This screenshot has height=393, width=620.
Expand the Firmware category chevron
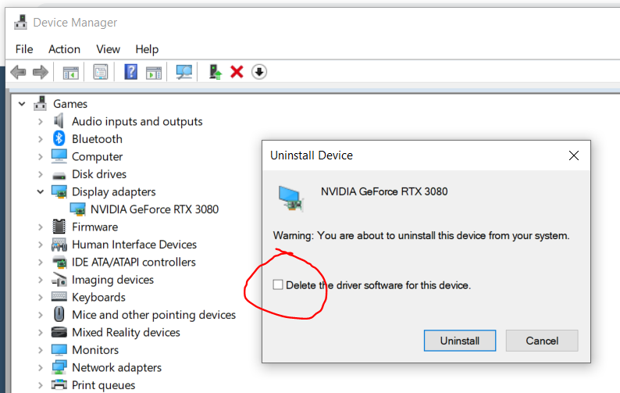[41, 227]
